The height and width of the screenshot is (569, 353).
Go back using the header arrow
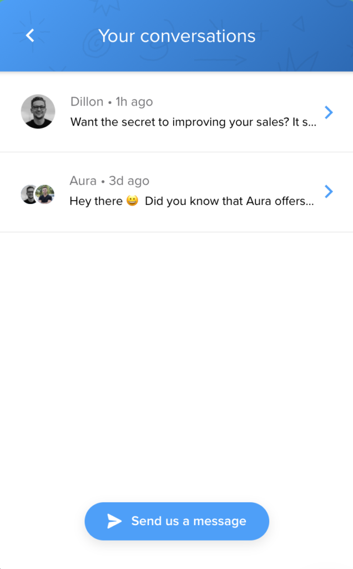point(30,36)
